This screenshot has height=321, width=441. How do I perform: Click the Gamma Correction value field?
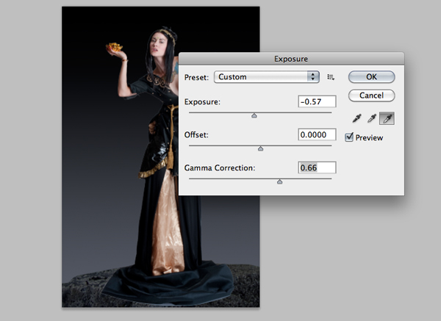tap(317, 167)
